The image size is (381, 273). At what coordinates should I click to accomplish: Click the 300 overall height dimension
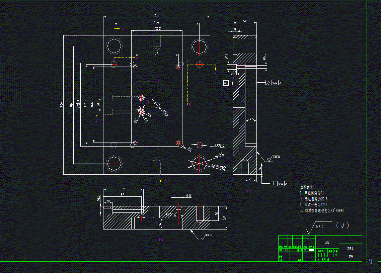click(x=62, y=105)
